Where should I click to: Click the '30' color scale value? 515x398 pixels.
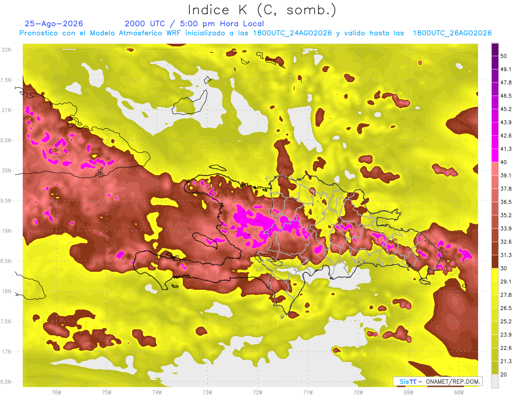coord(504,268)
